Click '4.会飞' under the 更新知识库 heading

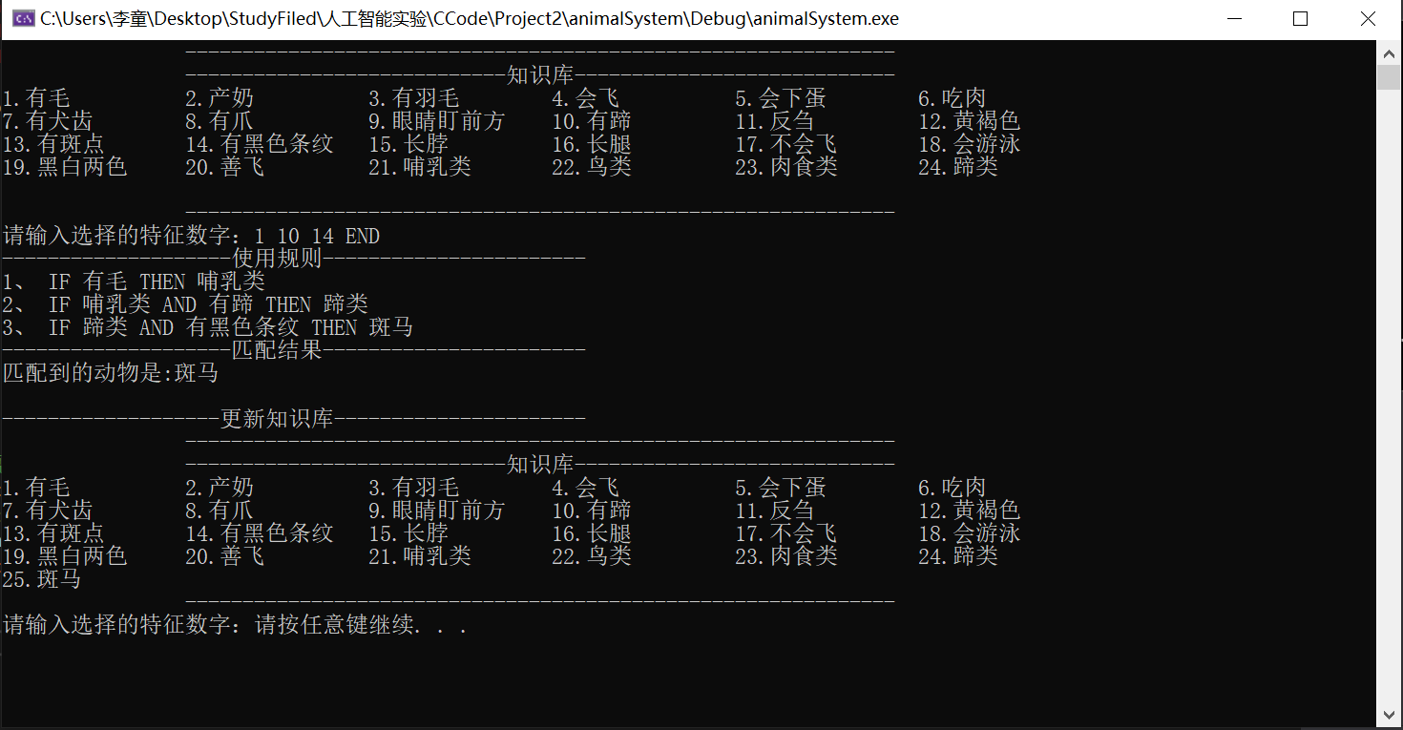pos(586,488)
